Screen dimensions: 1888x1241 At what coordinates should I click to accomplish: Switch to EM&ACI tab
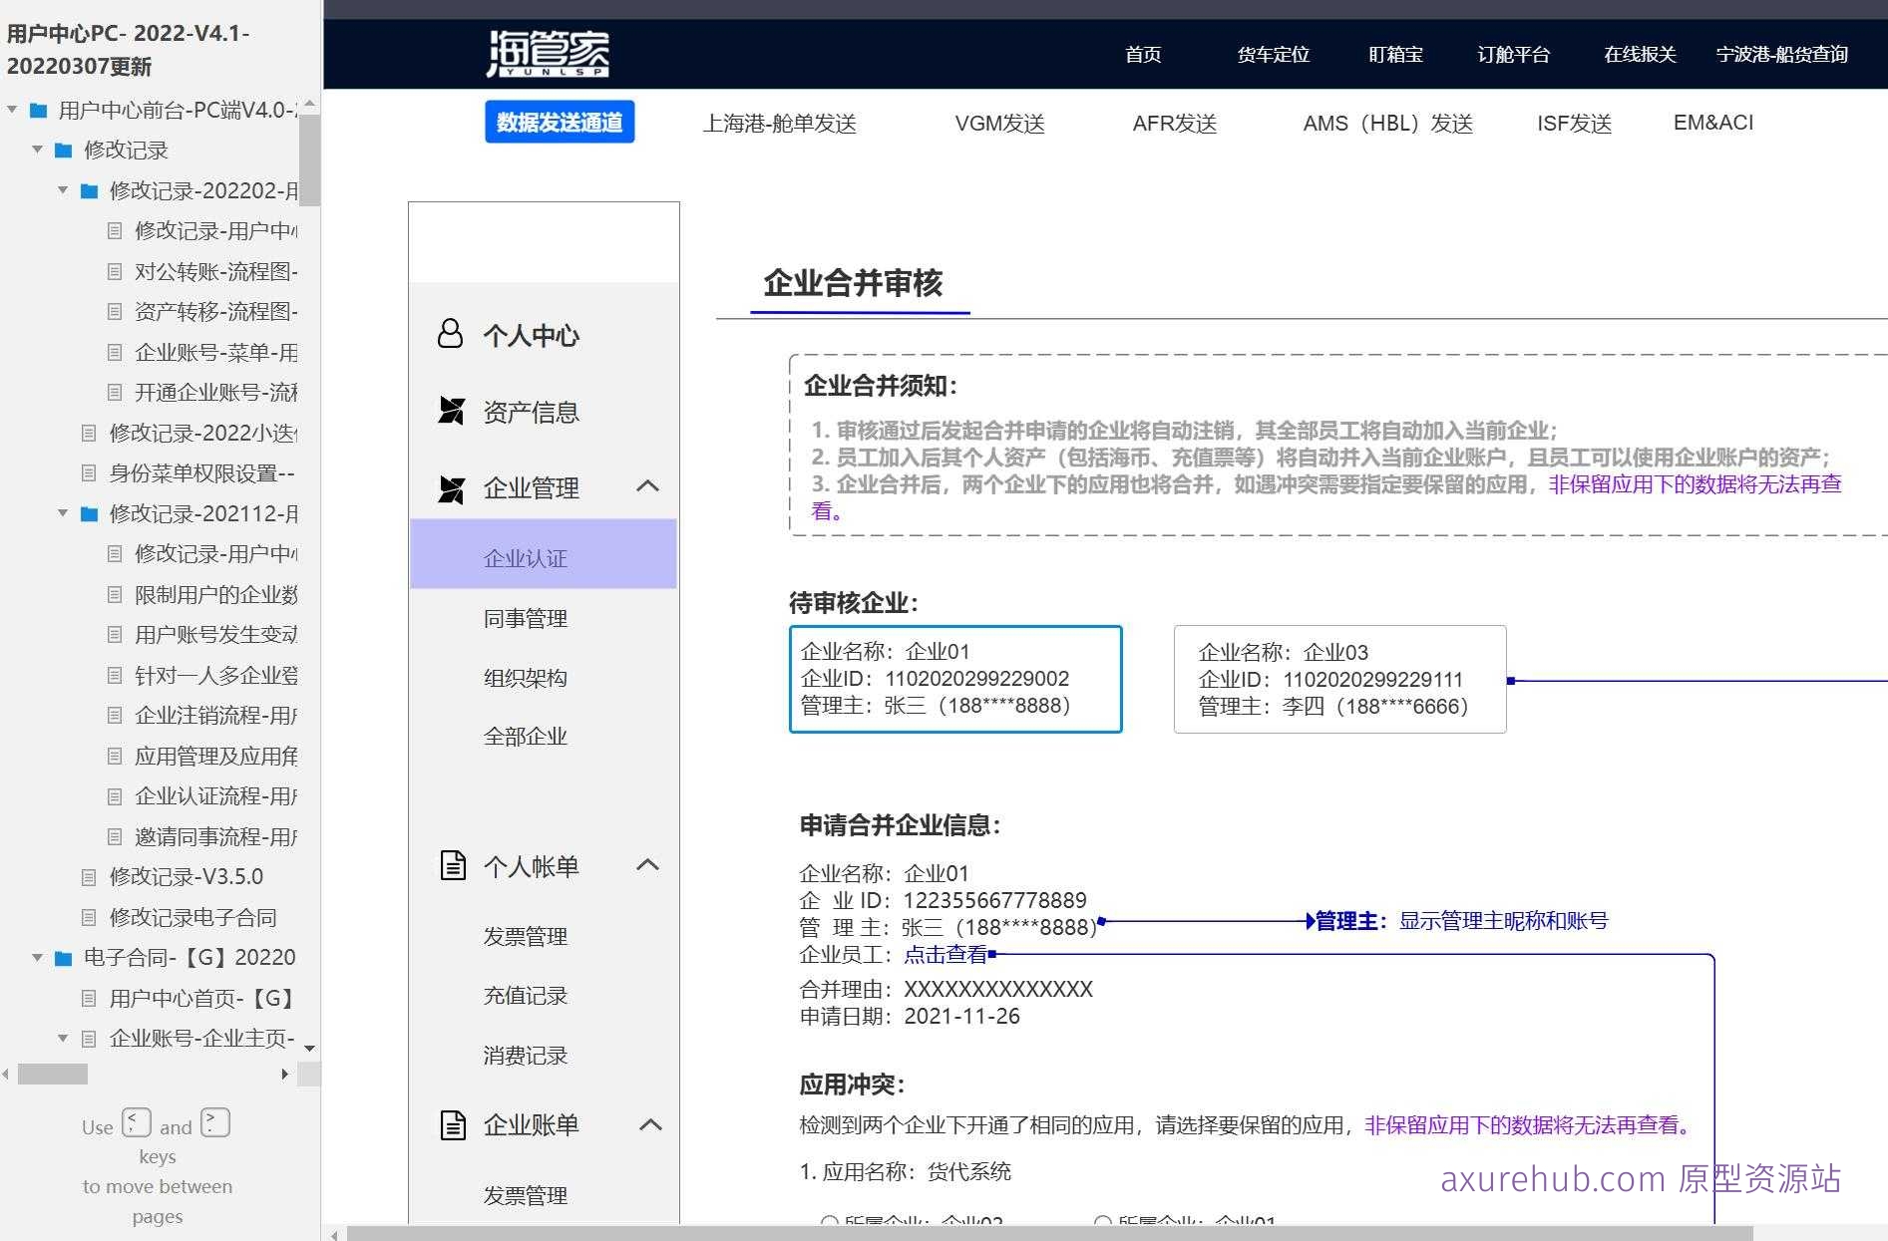(x=1713, y=123)
